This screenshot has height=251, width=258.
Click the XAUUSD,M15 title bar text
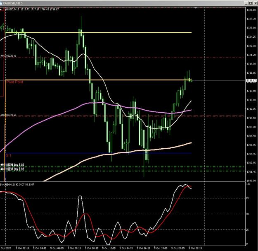point(13,3)
